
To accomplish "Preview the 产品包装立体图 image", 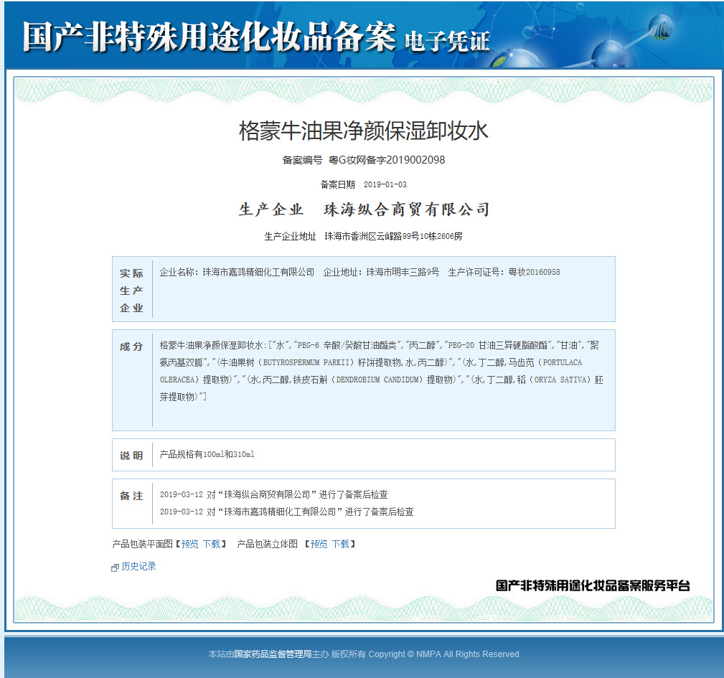I will point(319,544).
